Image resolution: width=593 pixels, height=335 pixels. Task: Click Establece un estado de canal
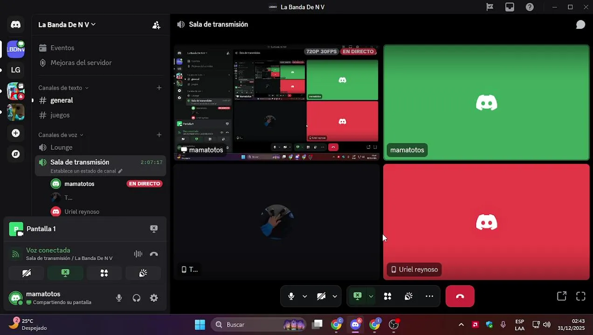coord(86,171)
